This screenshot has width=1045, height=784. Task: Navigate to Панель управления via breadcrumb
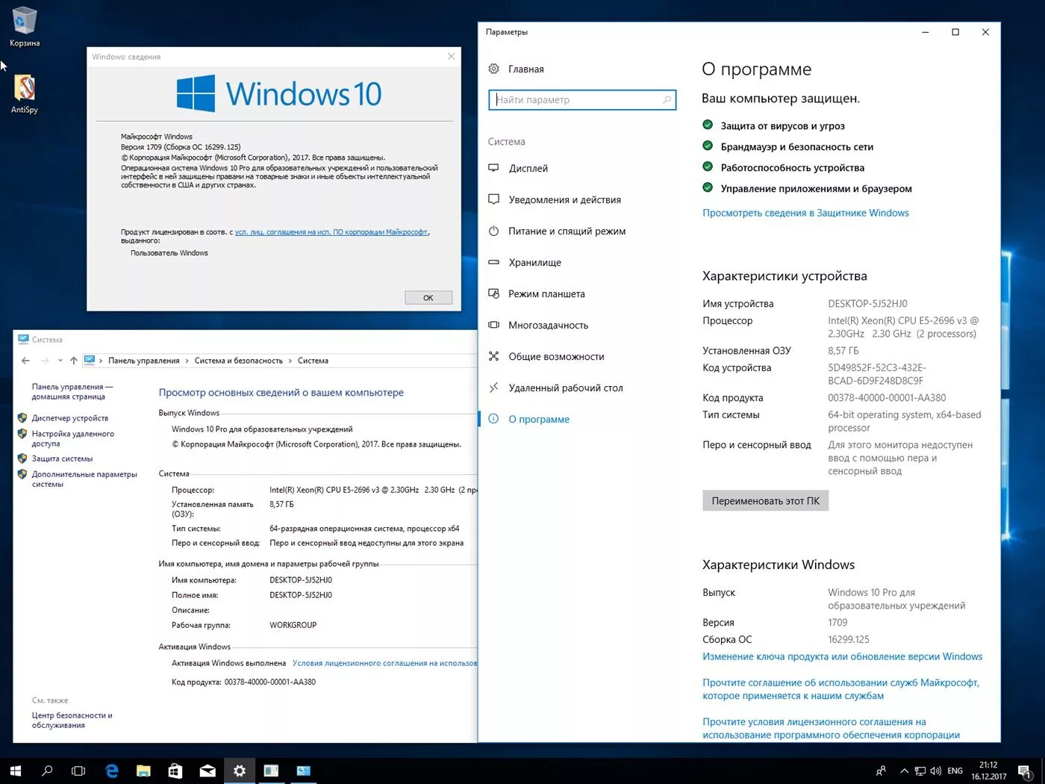[x=144, y=360]
